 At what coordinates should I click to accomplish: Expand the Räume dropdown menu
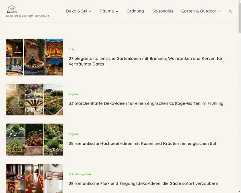click(x=109, y=11)
